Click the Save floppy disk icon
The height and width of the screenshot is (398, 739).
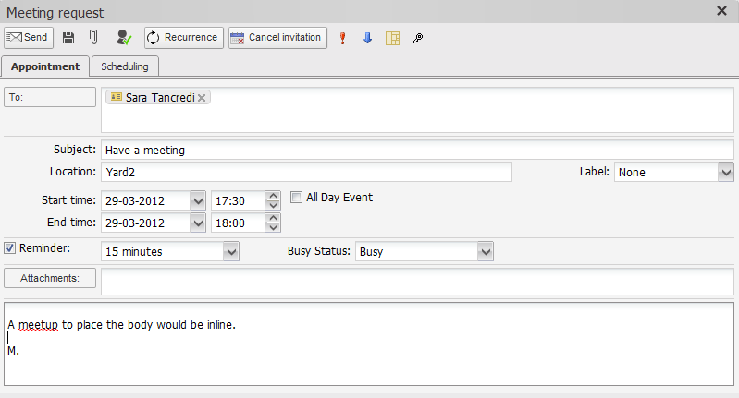click(68, 38)
